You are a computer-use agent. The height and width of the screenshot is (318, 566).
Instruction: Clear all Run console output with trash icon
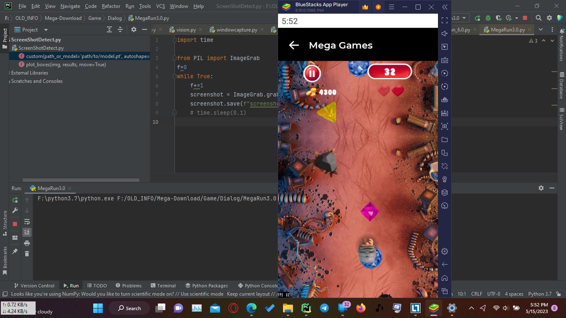coord(27,253)
